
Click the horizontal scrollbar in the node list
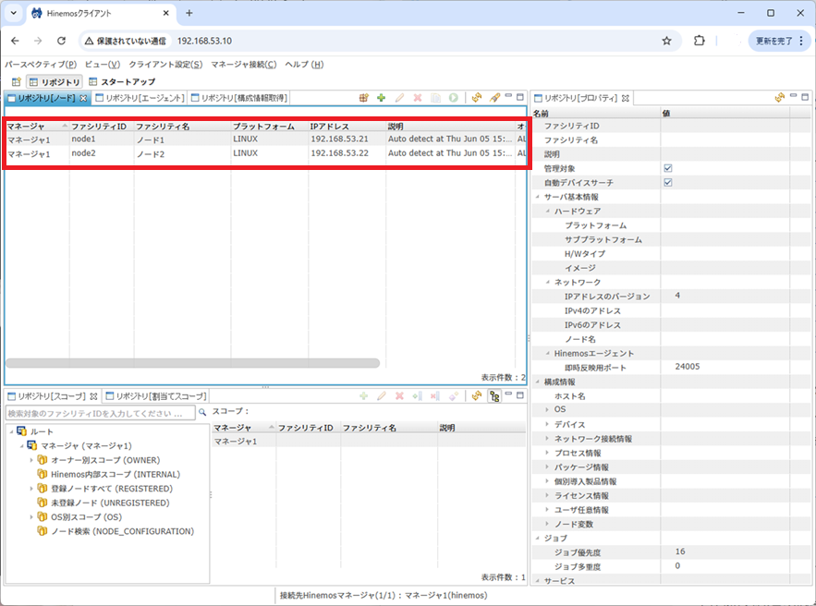click(x=192, y=363)
